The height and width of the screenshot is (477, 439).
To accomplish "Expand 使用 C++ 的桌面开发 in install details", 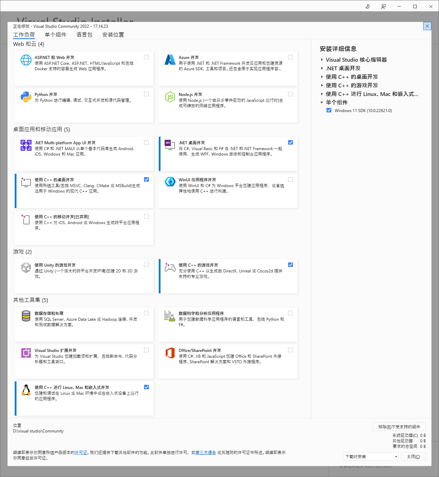I will [322, 77].
